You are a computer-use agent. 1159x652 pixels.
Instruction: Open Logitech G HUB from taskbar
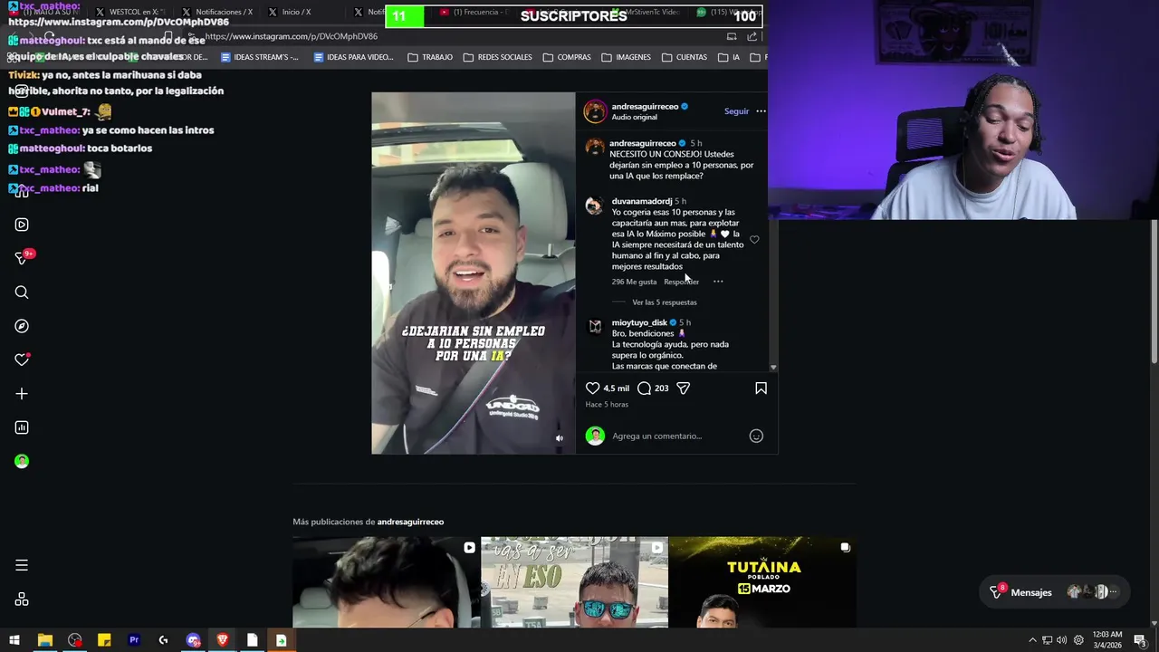[163, 640]
